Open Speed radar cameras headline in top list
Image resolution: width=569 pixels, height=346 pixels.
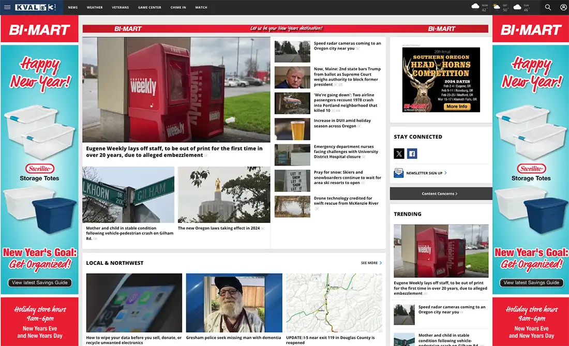coord(347,46)
